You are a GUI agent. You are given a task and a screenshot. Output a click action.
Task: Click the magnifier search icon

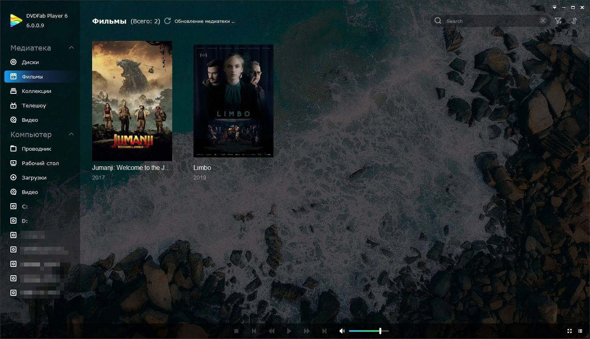click(438, 21)
